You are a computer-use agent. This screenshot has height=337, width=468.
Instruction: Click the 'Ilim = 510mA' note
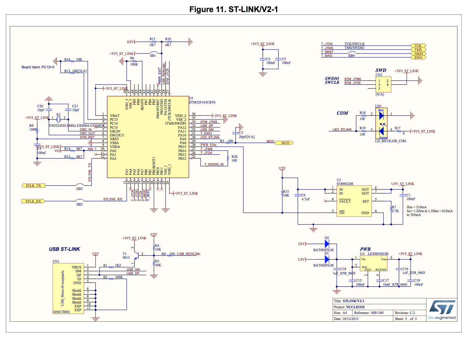[x=417, y=207]
